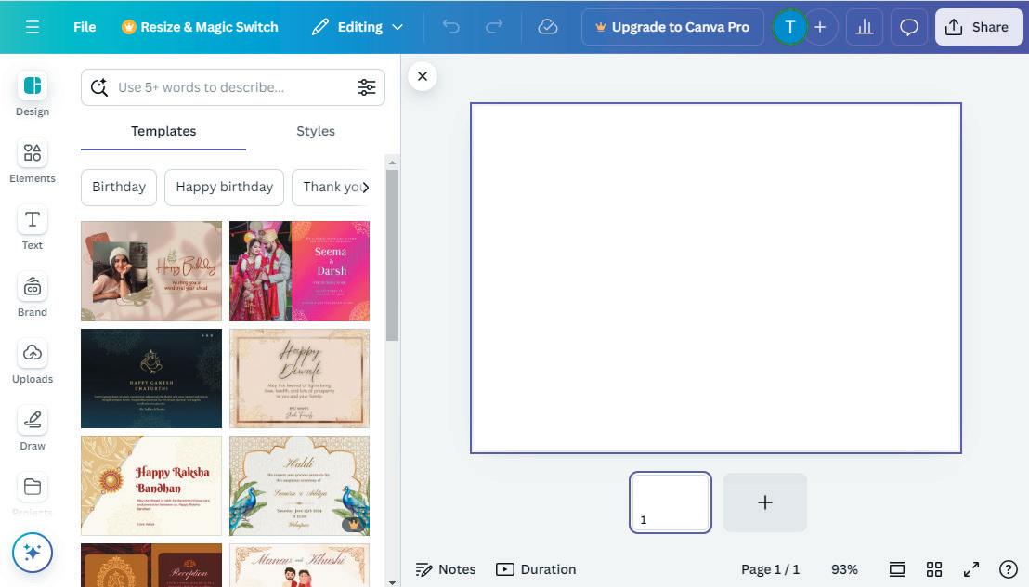Open the zoom level 93% control

click(844, 569)
